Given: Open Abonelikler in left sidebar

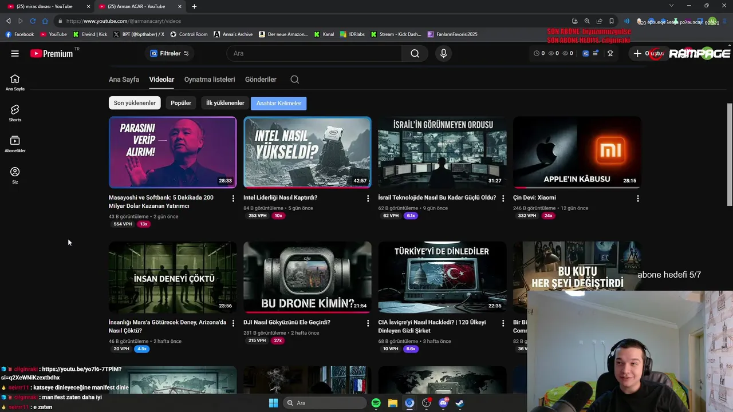Looking at the screenshot, I should point(15,144).
